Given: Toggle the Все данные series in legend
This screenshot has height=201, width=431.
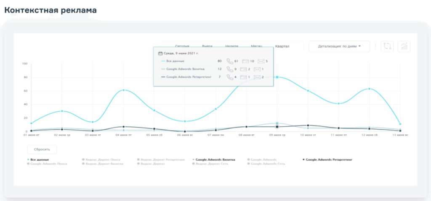Looking at the screenshot, I should pyautogui.click(x=40, y=159).
